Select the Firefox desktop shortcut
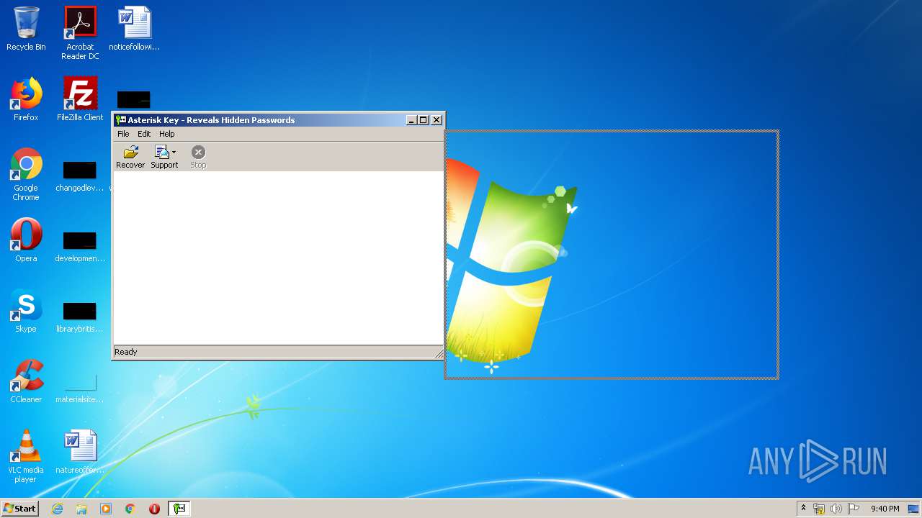The height and width of the screenshot is (518, 922). click(x=26, y=99)
